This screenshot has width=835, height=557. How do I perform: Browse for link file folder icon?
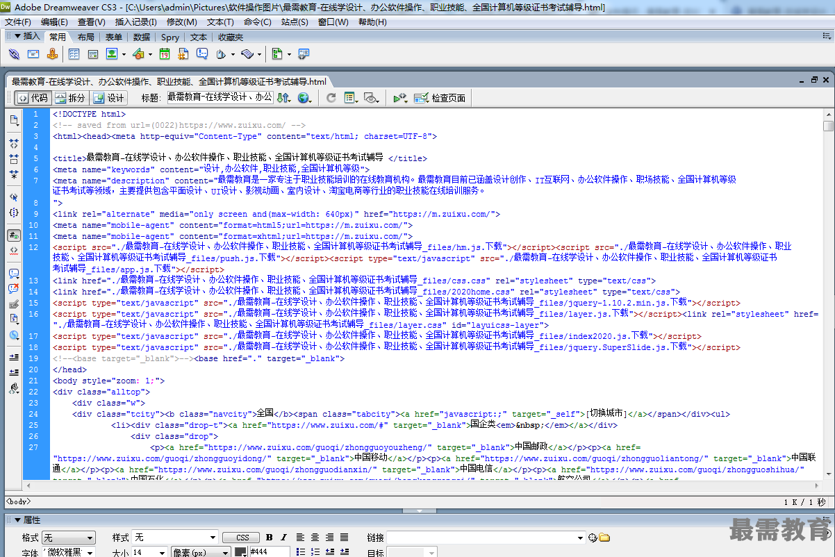click(604, 538)
